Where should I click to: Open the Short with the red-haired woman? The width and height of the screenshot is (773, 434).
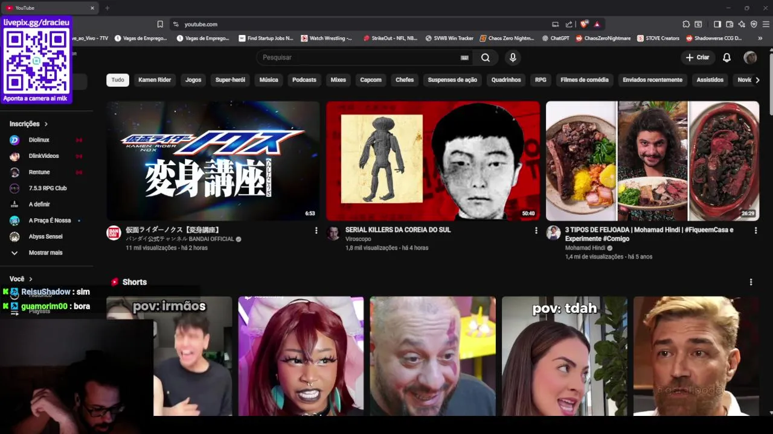pos(301,356)
